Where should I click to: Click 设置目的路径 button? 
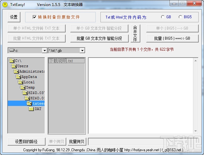(26, 141)
